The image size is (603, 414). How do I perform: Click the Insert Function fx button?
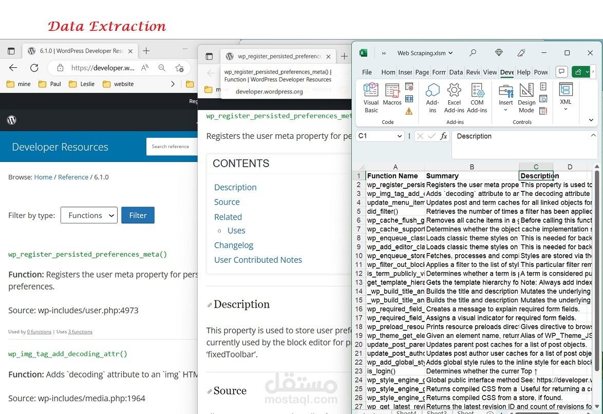coord(444,136)
